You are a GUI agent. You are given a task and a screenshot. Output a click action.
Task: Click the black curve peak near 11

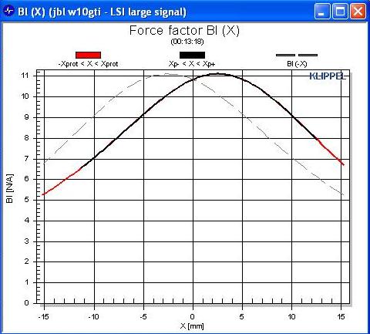(218, 74)
